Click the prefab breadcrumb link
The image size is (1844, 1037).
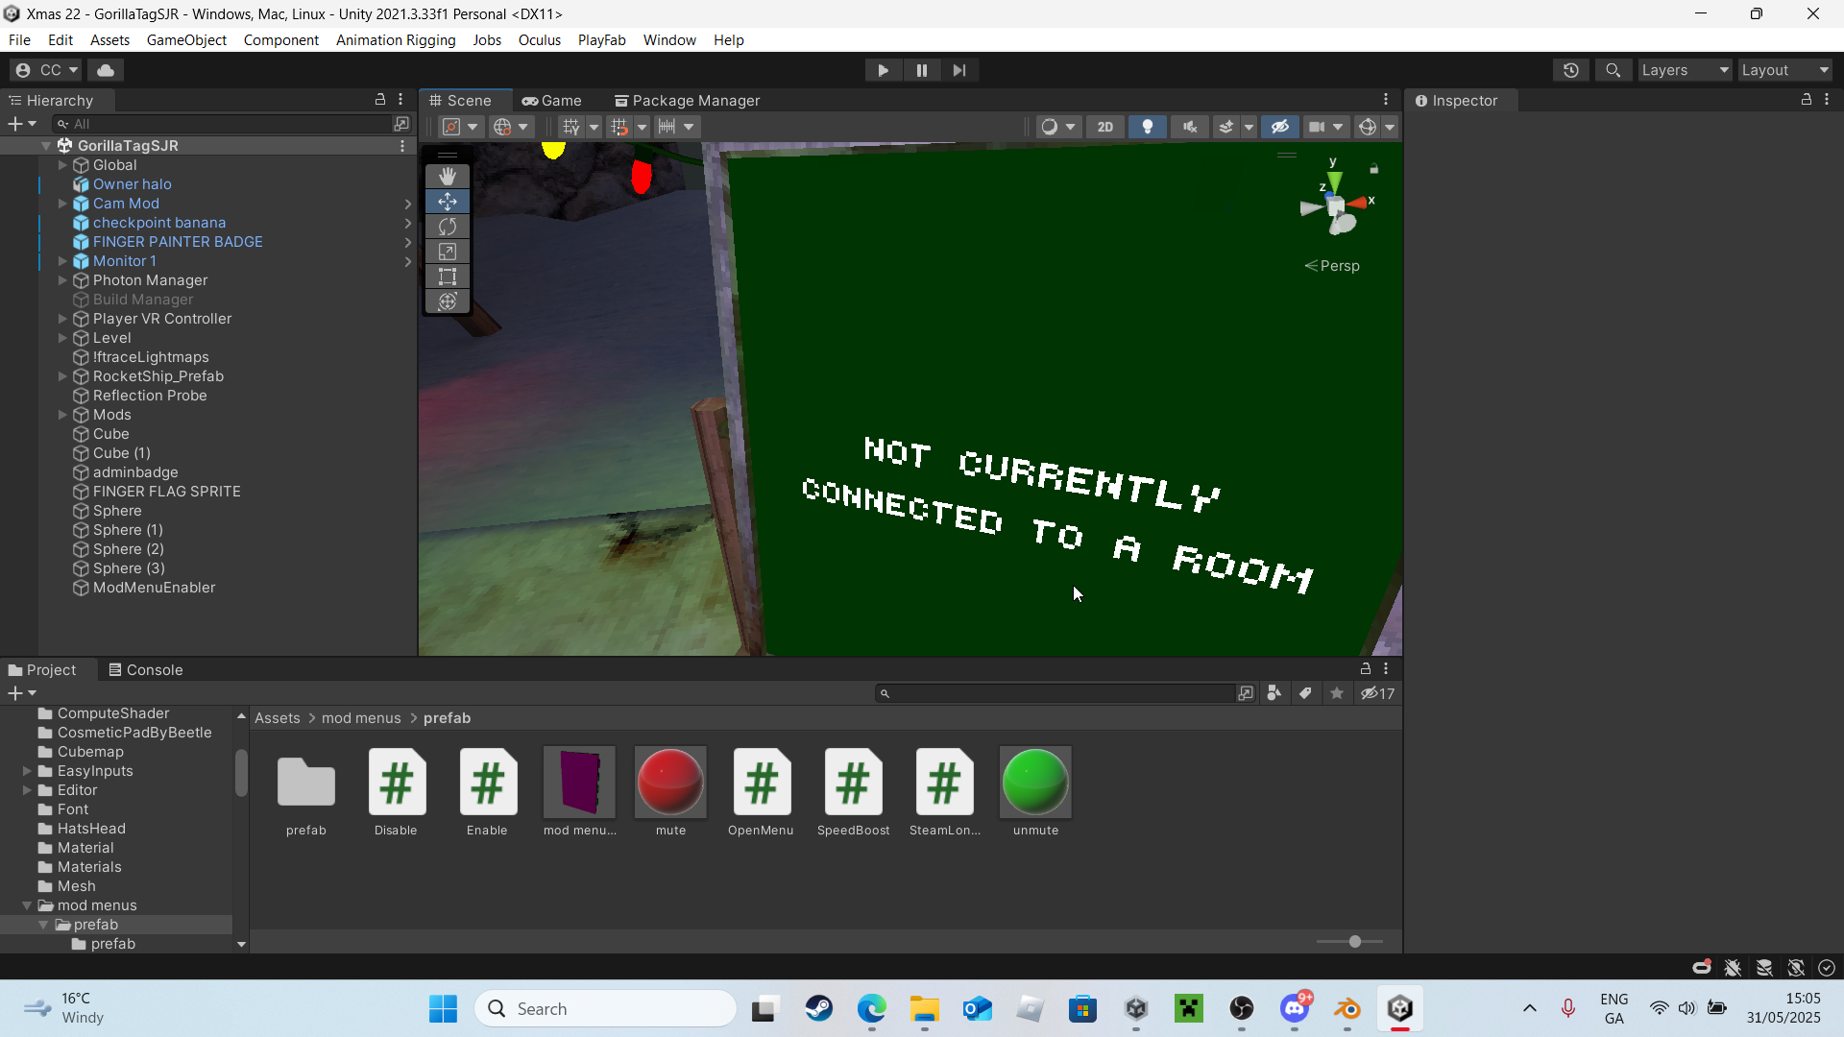[447, 718]
